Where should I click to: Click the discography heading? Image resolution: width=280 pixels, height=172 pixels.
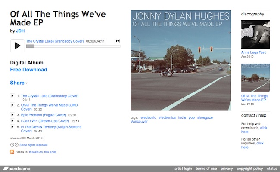252,14
